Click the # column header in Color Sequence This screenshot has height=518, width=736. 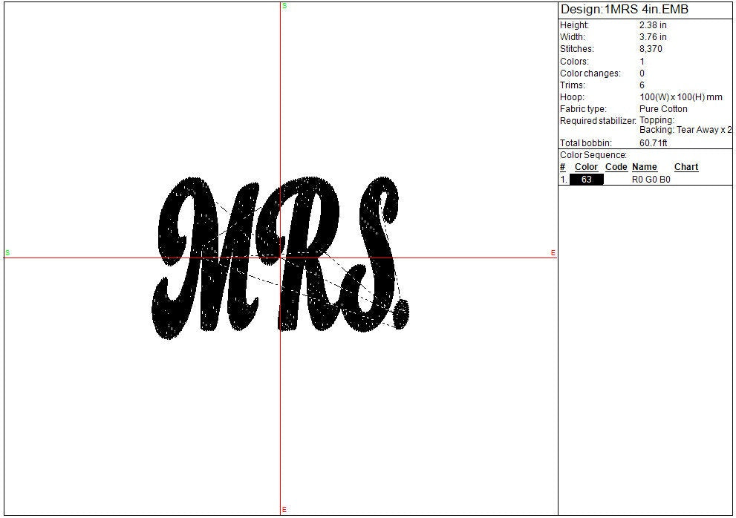pyautogui.click(x=562, y=167)
